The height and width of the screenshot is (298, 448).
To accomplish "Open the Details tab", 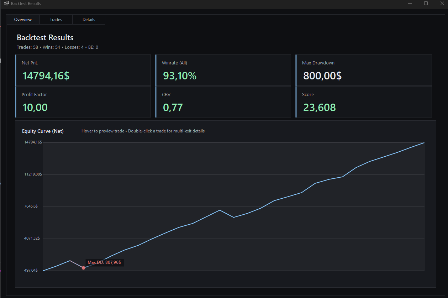I will (x=89, y=20).
